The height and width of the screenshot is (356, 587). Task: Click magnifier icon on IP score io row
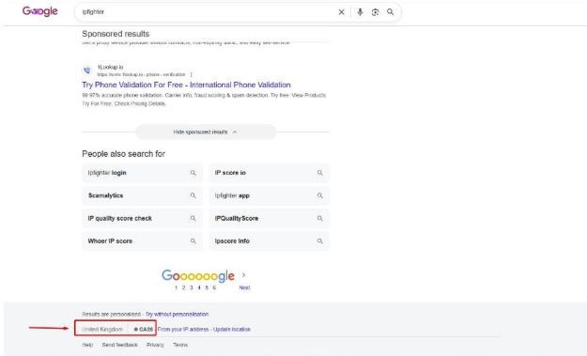pos(319,173)
